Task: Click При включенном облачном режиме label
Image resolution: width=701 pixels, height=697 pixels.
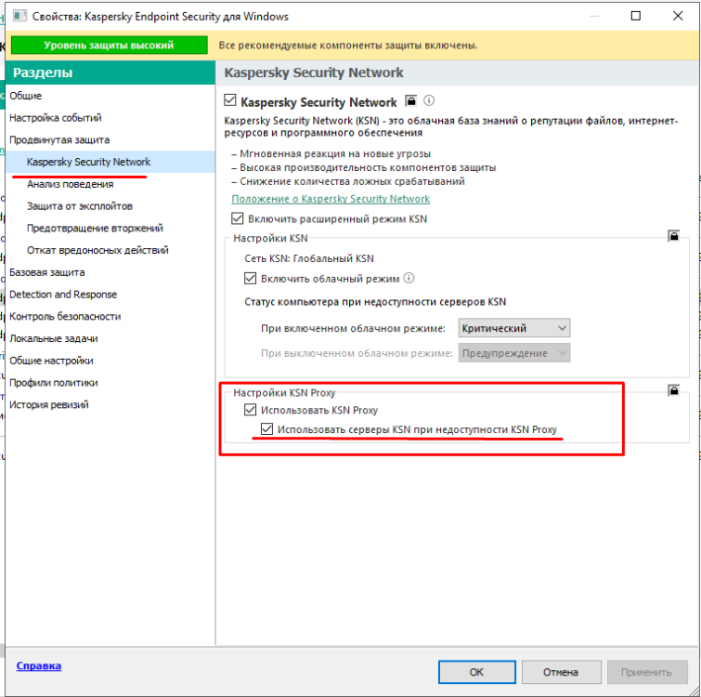Action: (353, 328)
